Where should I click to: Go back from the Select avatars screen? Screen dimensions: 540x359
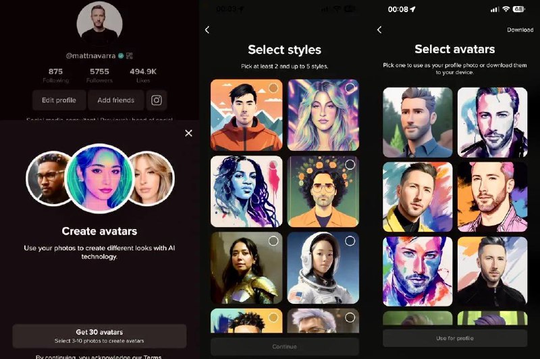tap(379, 30)
